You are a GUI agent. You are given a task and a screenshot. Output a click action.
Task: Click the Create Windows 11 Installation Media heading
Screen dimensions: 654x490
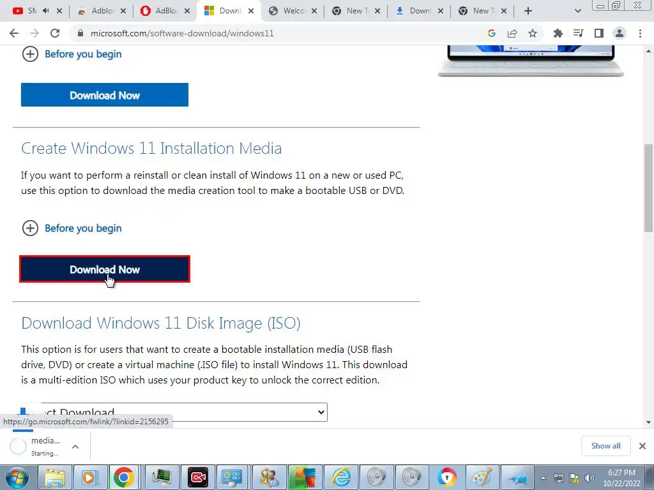[151, 148]
